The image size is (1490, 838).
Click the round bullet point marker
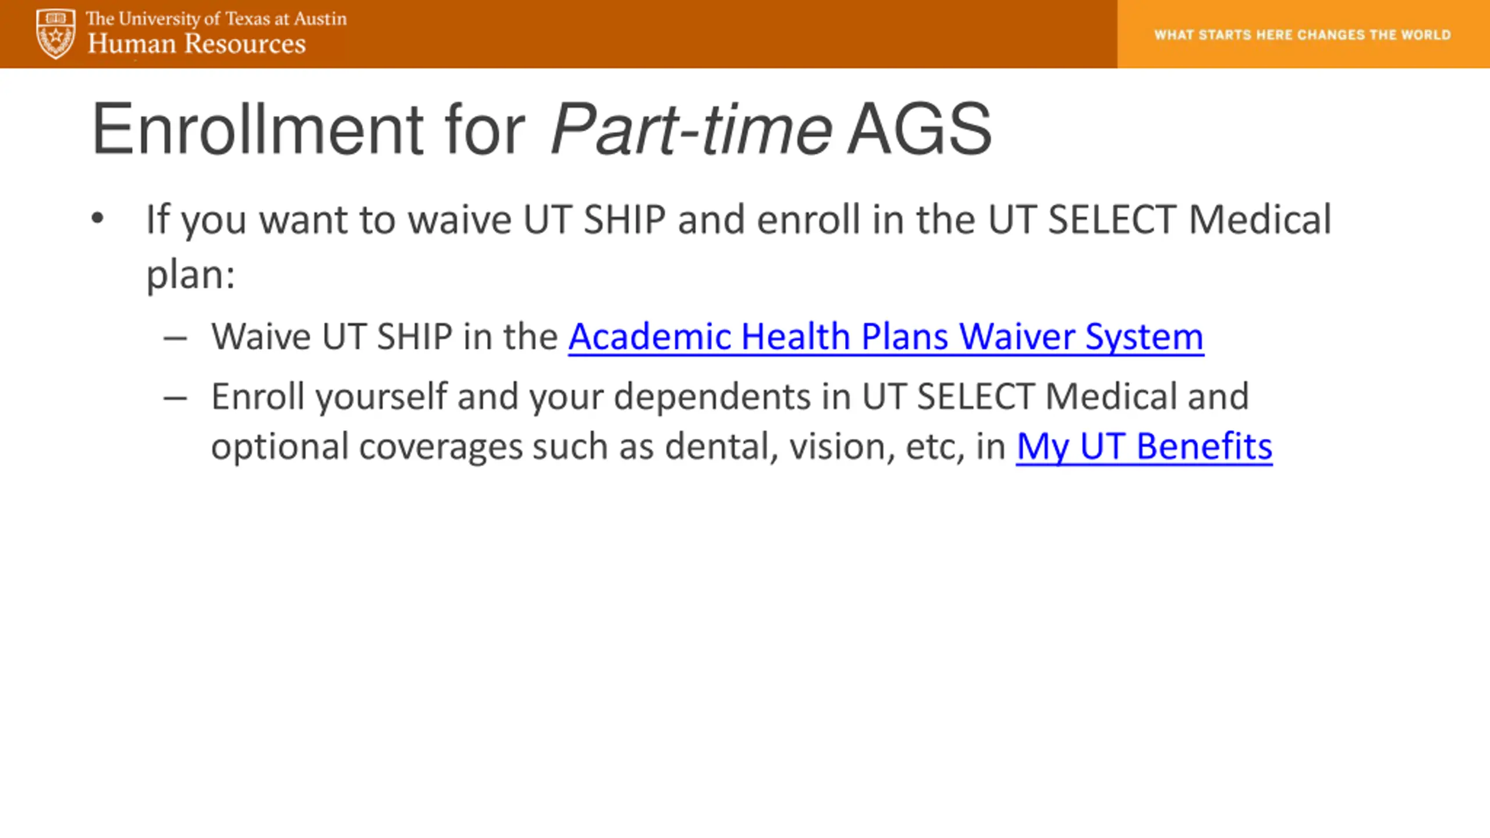(97, 219)
